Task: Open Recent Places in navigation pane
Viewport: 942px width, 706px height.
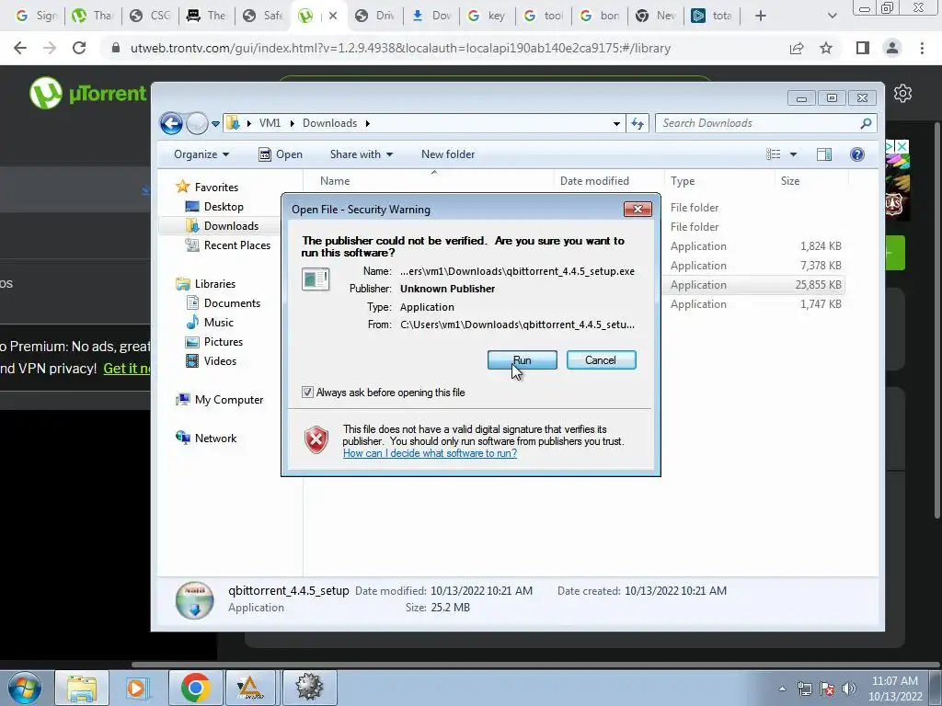Action: (228, 245)
